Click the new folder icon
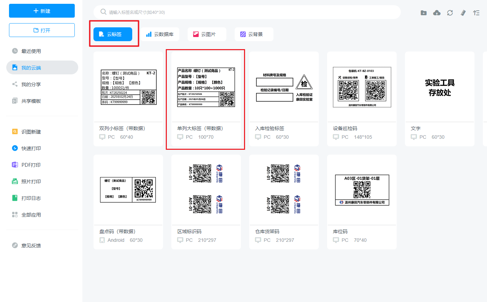This screenshot has height=302, width=487. (424, 13)
